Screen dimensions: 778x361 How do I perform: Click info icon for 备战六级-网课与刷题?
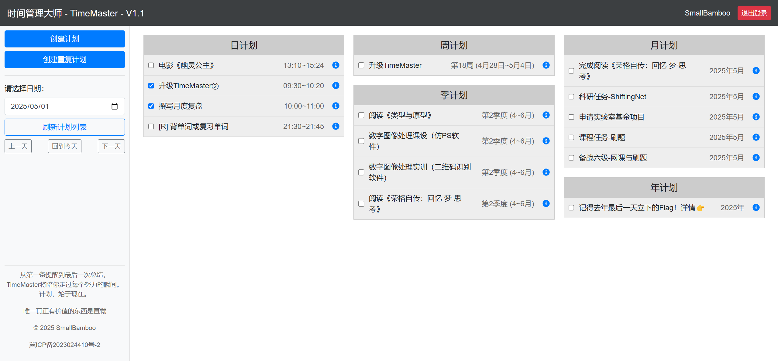pyautogui.click(x=756, y=158)
